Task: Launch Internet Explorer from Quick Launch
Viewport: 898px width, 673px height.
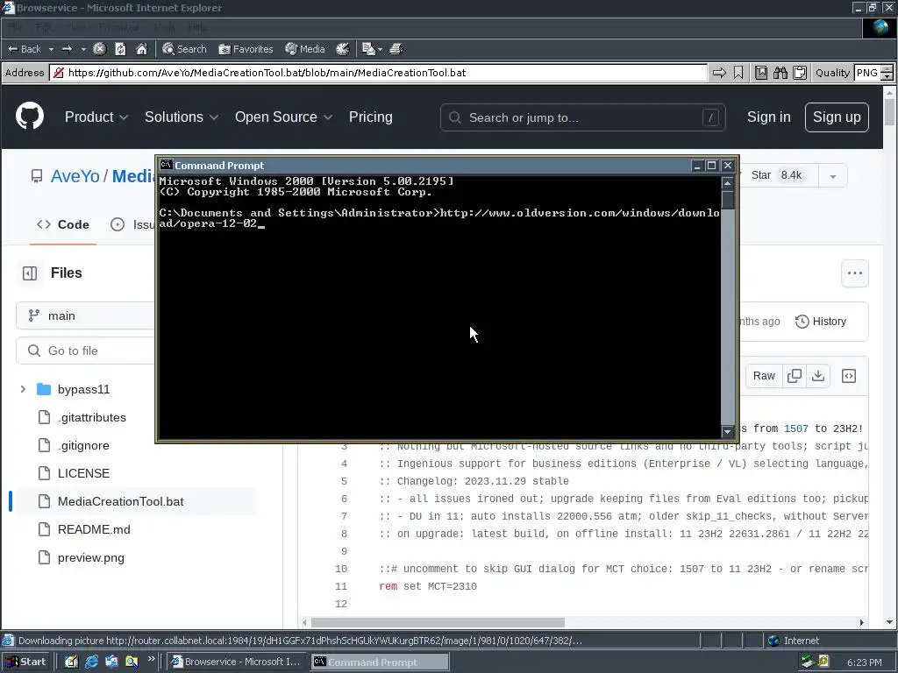Action: pos(91,662)
